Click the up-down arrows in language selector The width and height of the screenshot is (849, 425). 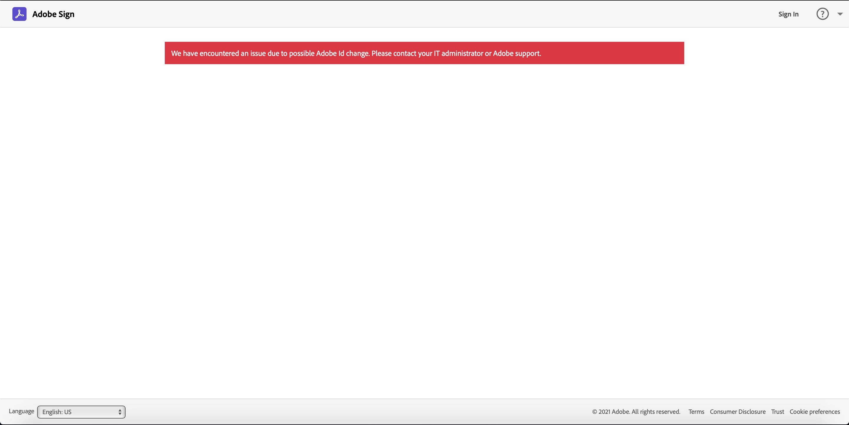click(x=120, y=412)
